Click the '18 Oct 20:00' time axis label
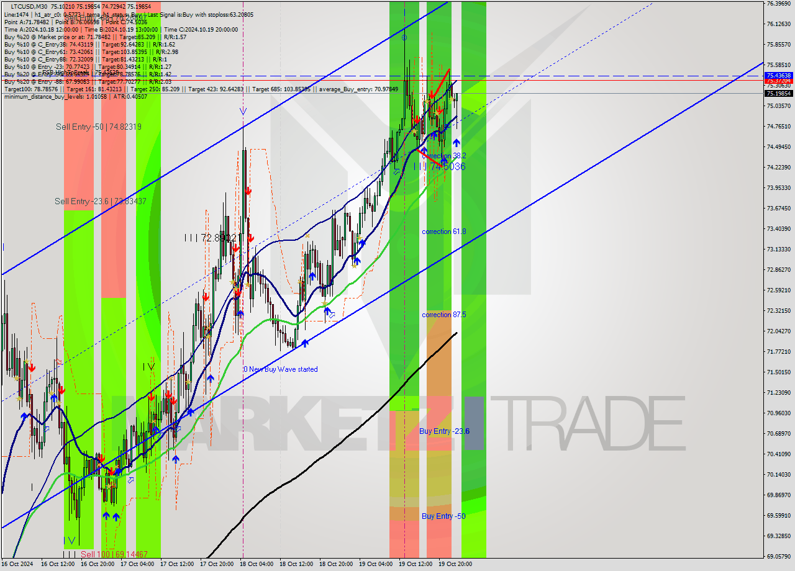 click(335, 564)
